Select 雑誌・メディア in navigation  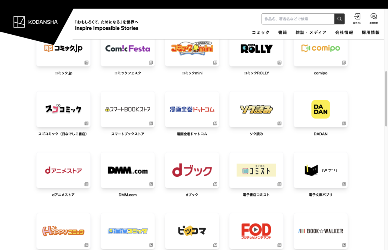pos(311,32)
